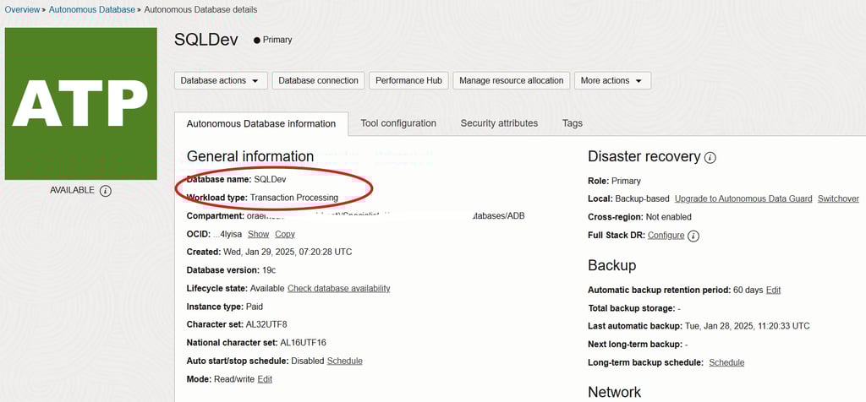Click Local Backup-based text
Screen dimensions: 866x402
pos(628,198)
